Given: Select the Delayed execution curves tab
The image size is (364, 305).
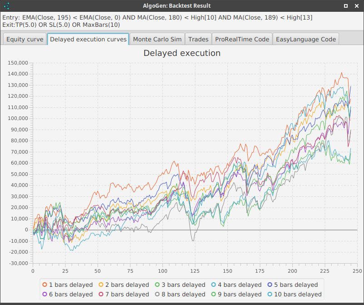Looking at the screenshot, I should tap(88, 39).
